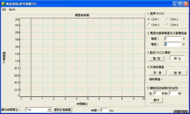Maximize the window
Image resolution: width=190 pixels, height=114 pixels.
coord(181,4)
